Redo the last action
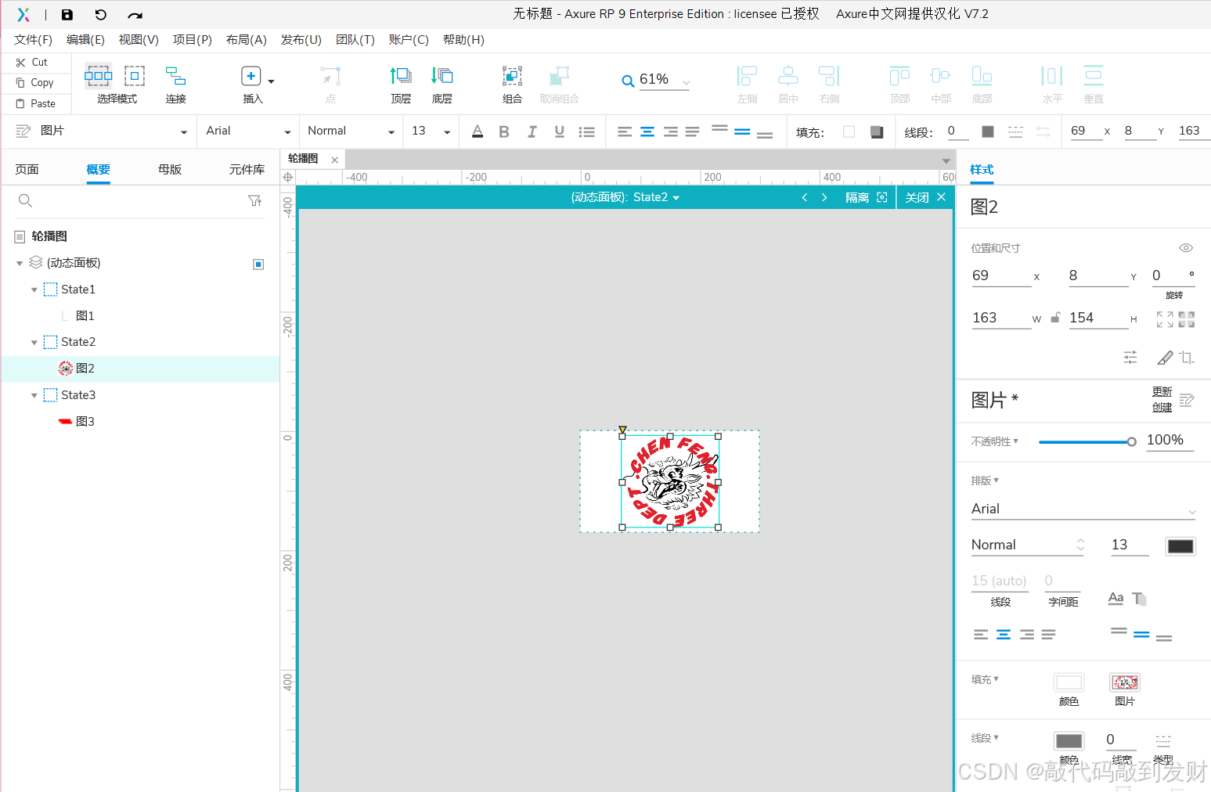 [135, 14]
